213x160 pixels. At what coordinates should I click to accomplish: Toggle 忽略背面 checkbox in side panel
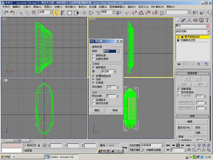pos(179,89)
